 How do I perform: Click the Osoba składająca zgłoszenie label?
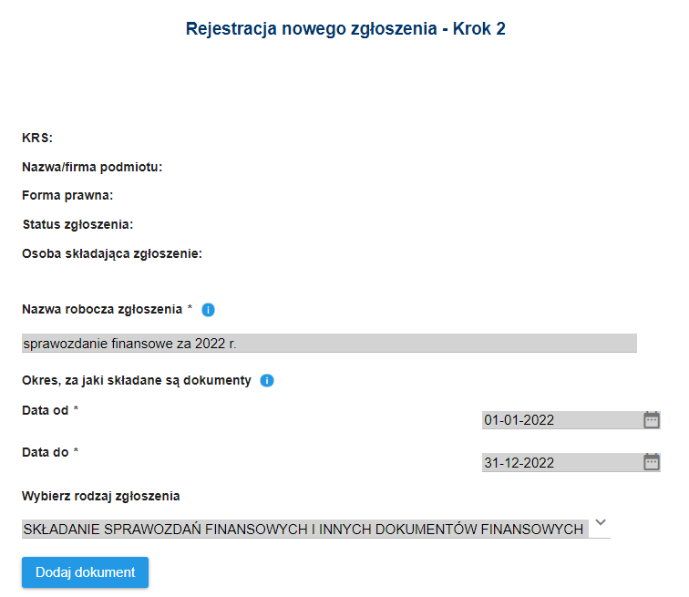tap(112, 253)
